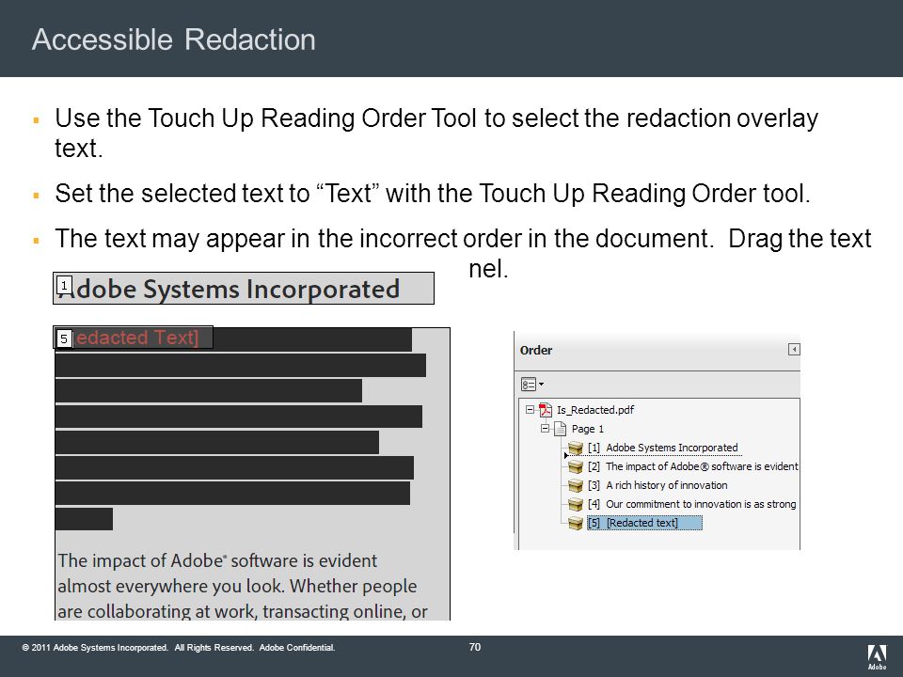Click the copyright notice in footer
This screenshot has width=903, height=677.
pos(179,648)
